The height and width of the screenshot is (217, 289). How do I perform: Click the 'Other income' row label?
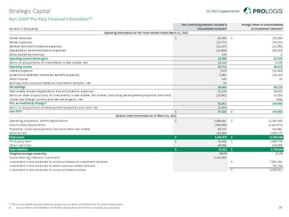[x=18, y=79]
